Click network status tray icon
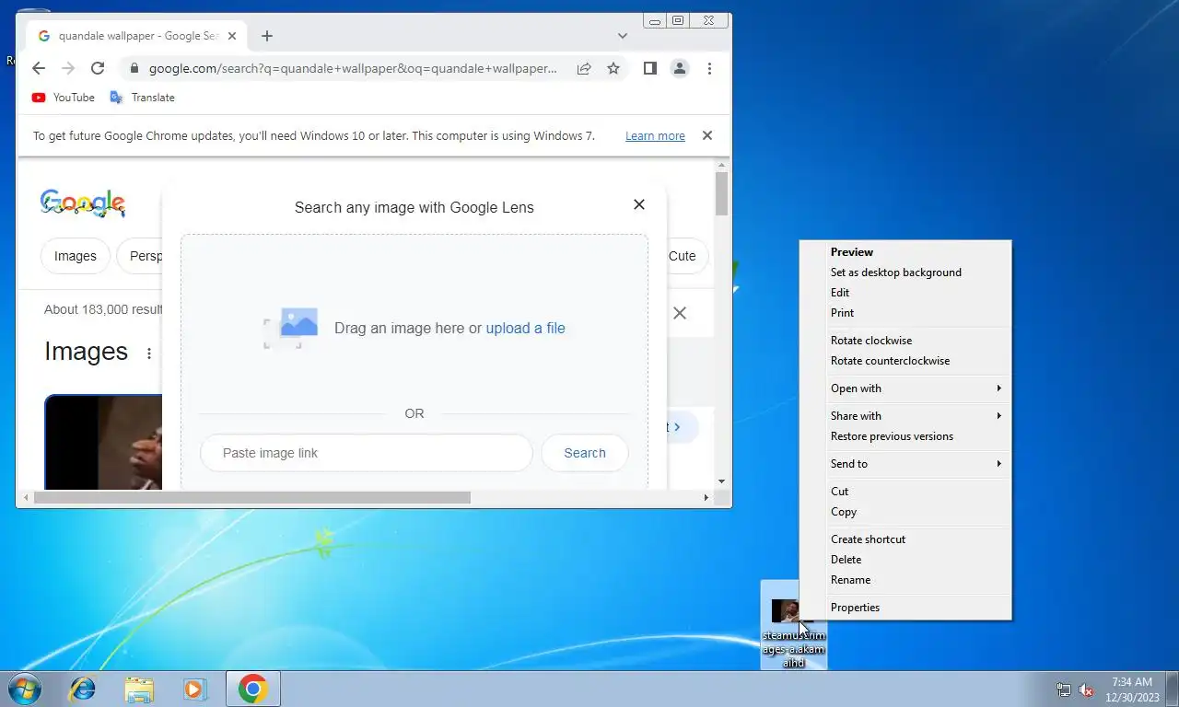The width and height of the screenshot is (1179, 707). click(x=1064, y=690)
